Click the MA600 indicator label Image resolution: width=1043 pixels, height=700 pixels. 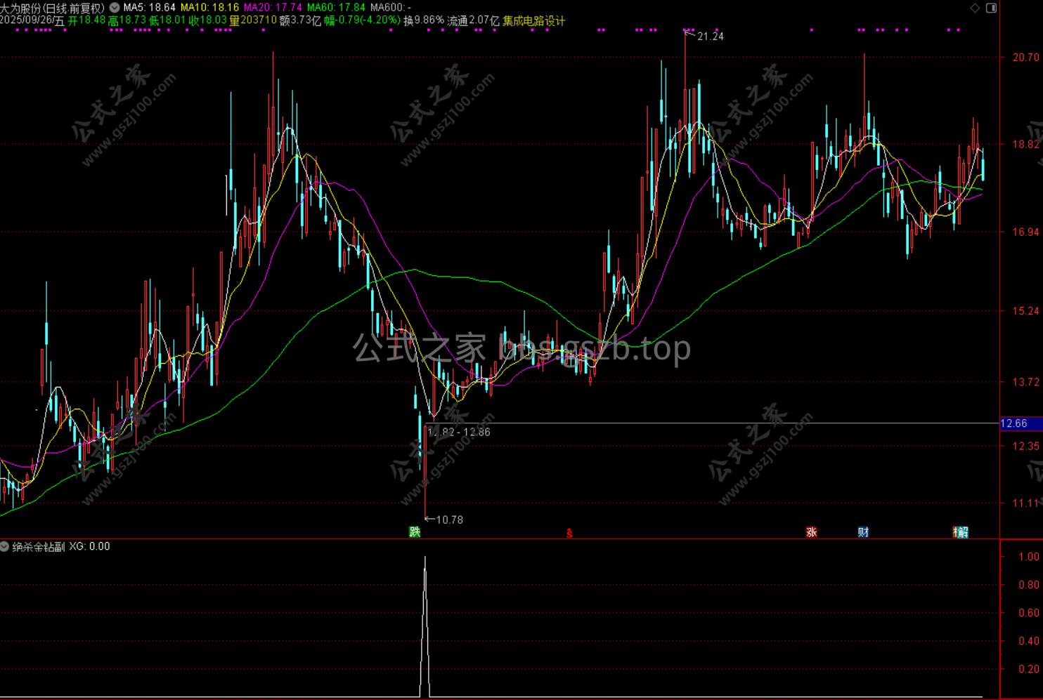coord(391,8)
